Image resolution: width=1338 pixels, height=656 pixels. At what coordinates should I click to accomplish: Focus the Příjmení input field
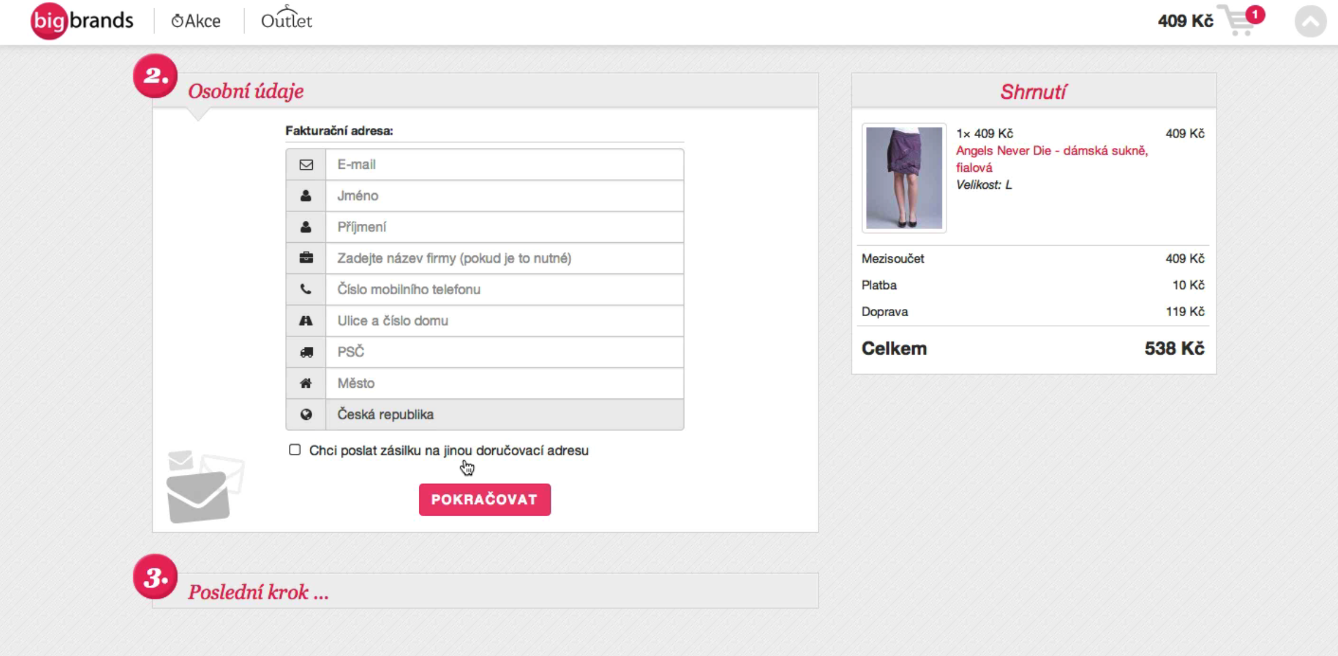pyautogui.click(x=505, y=227)
